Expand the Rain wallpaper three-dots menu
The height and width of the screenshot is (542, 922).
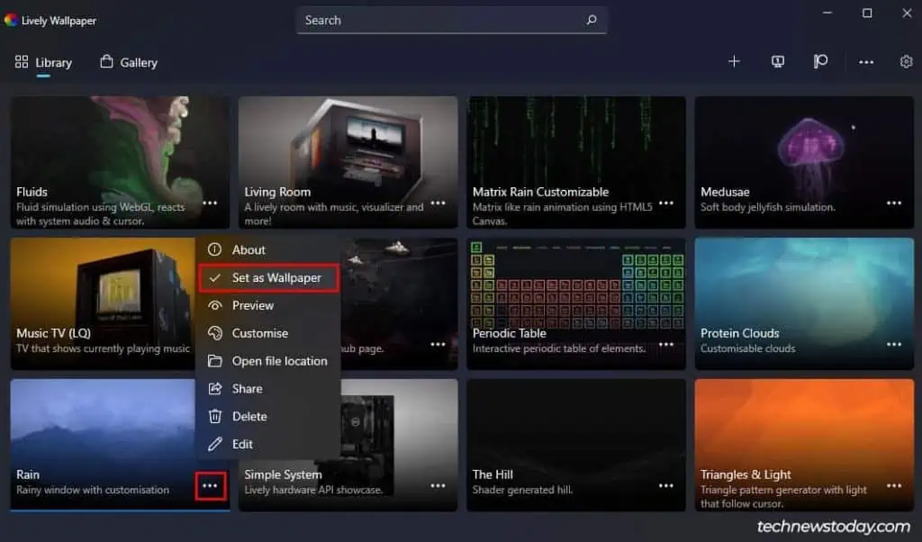pyautogui.click(x=210, y=485)
